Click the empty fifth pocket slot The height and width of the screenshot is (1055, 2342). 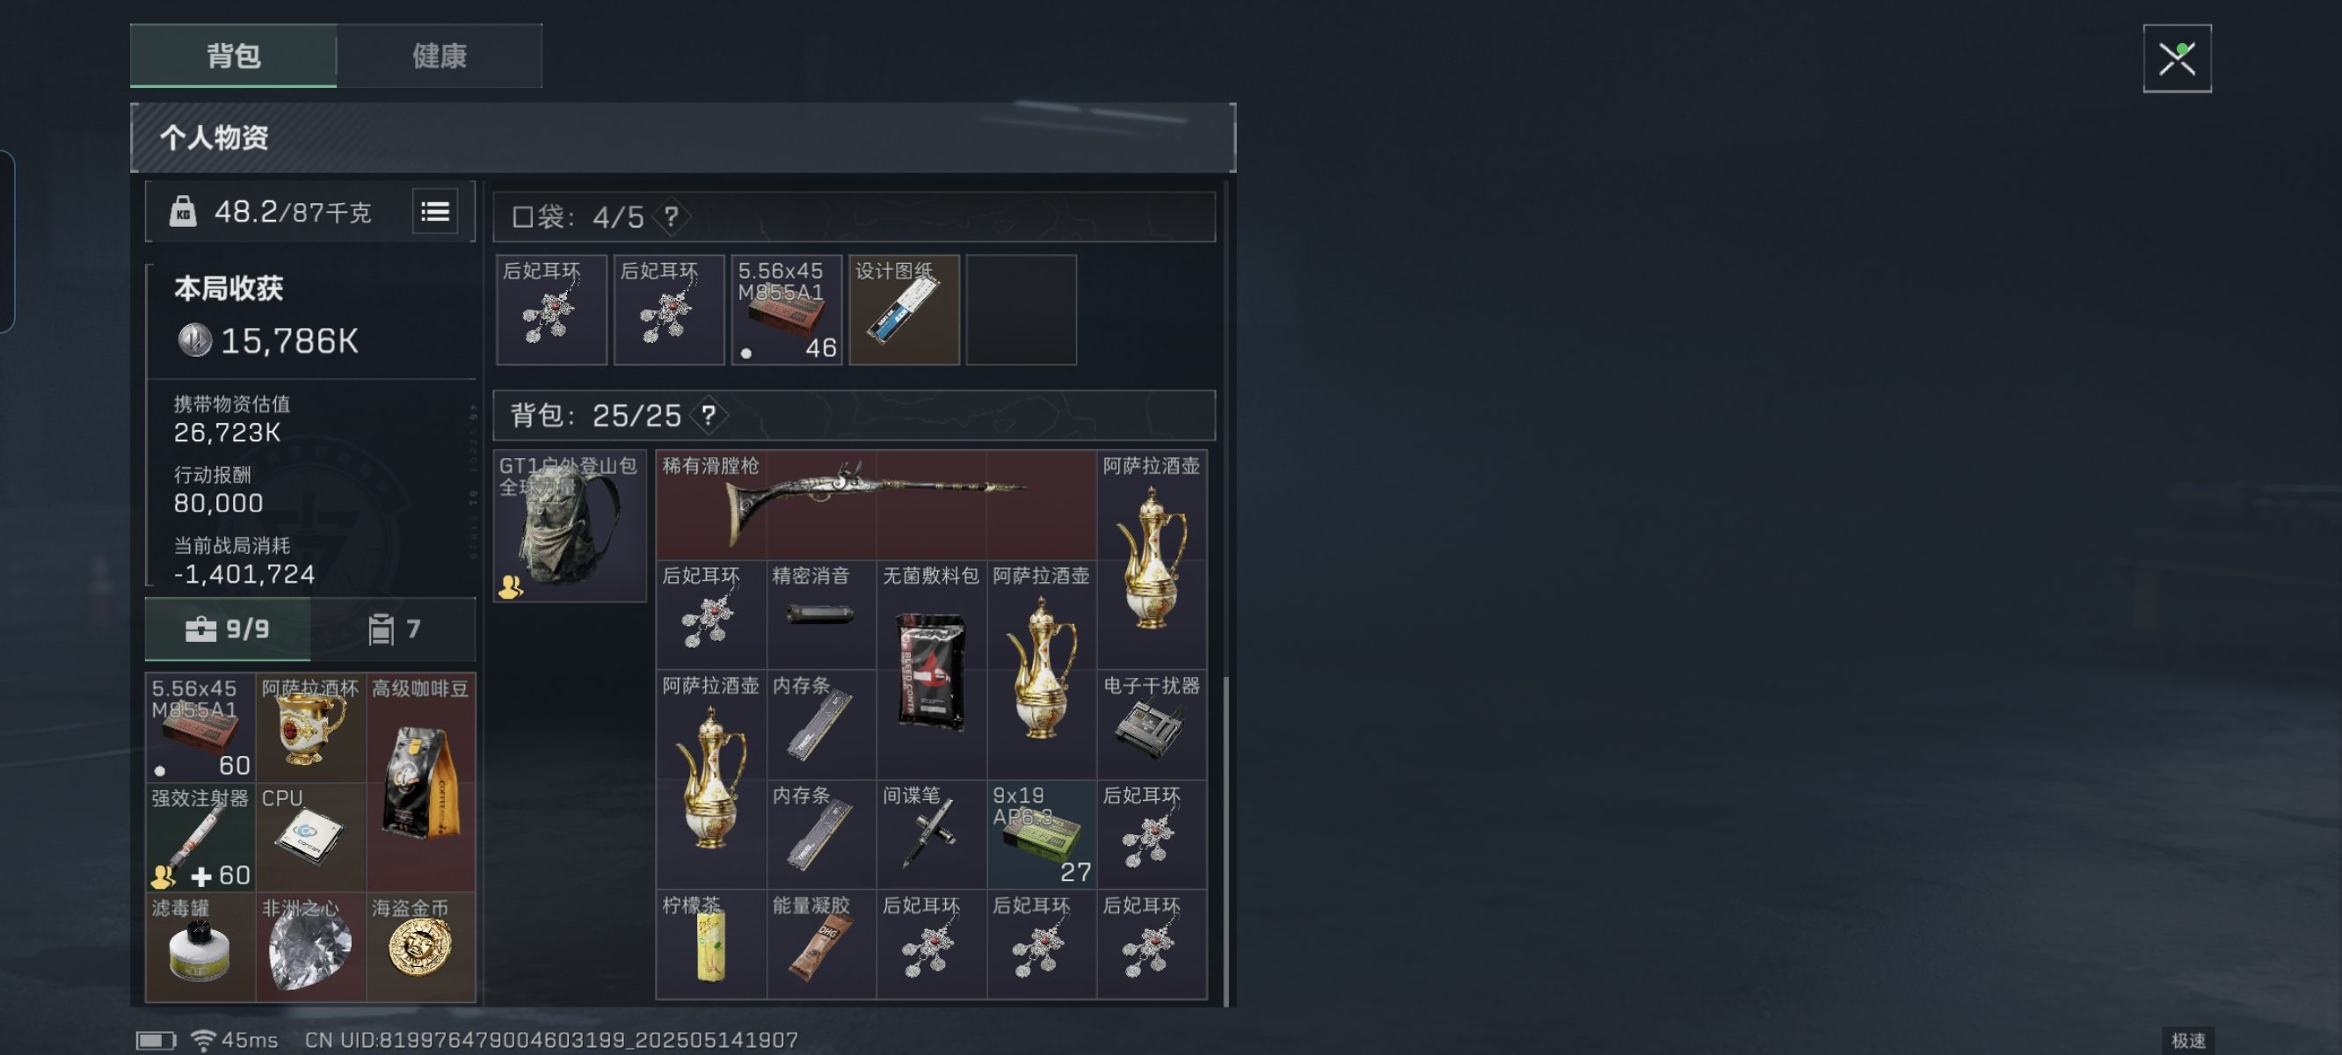point(1021,310)
